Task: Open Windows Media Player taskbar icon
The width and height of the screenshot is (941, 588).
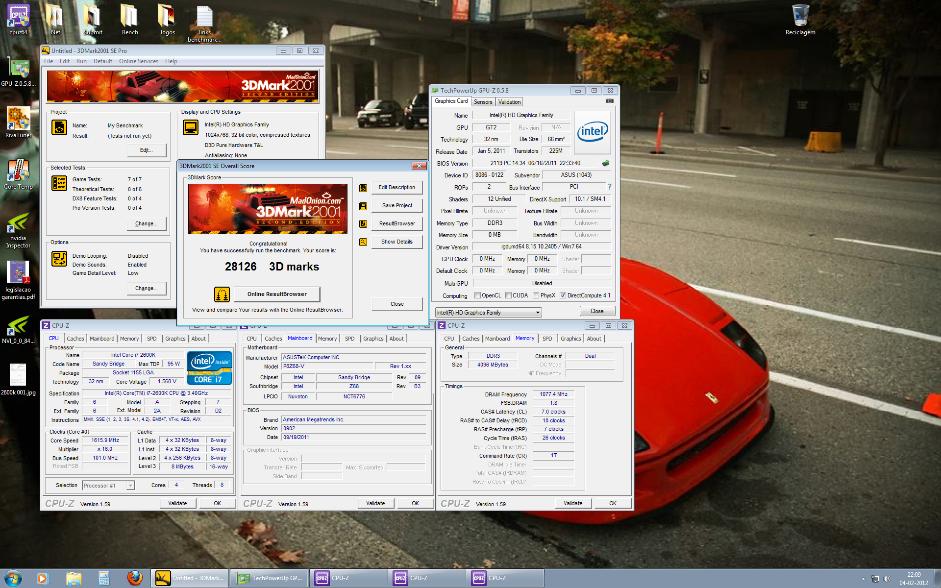Action: tap(42, 578)
